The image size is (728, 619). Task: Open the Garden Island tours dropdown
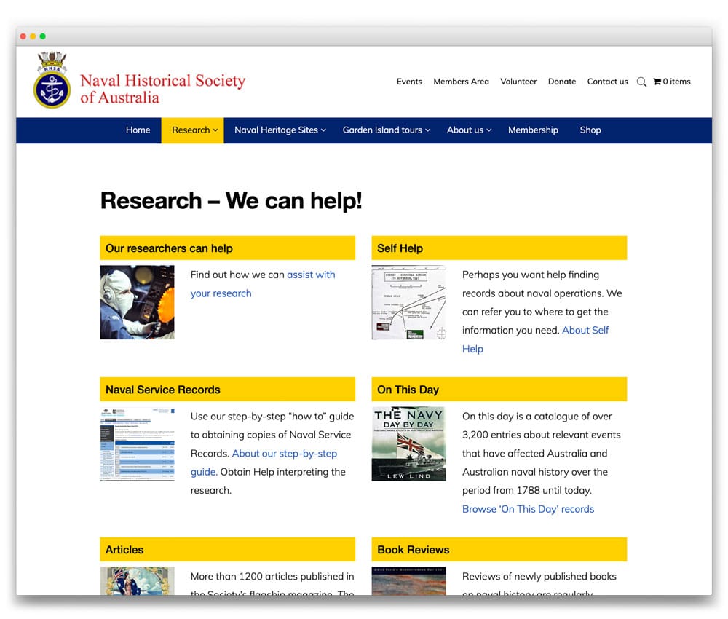pyautogui.click(x=386, y=130)
